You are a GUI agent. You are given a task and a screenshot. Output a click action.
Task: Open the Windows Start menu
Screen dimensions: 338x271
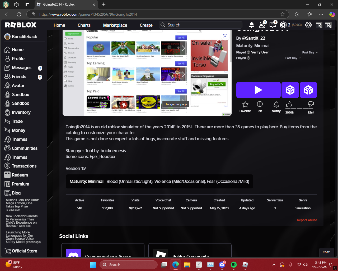pyautogui.click(x=93, y=265)
